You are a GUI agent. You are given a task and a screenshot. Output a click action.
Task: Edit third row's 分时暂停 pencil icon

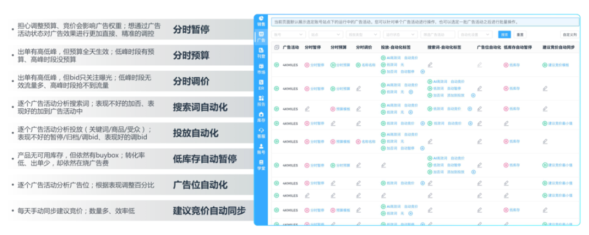click(307, 109)
